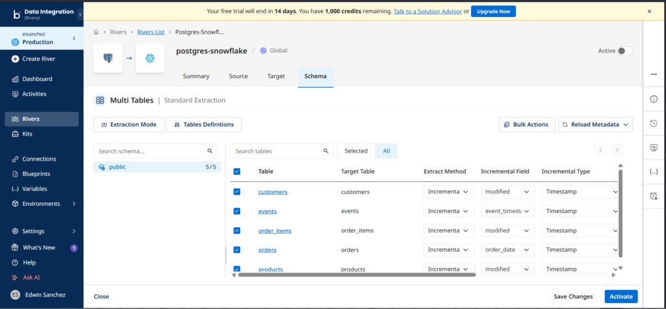666x309 pixels.
Task: Click the horizontal scrollbar of the tables grid
Action: tap(357, 275)
